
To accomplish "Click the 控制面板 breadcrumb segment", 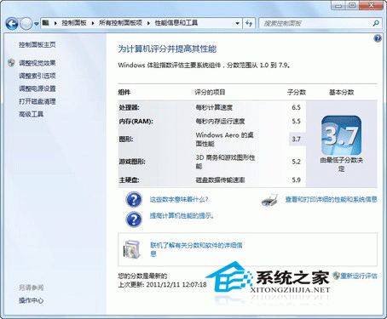I will pos(74,23).
